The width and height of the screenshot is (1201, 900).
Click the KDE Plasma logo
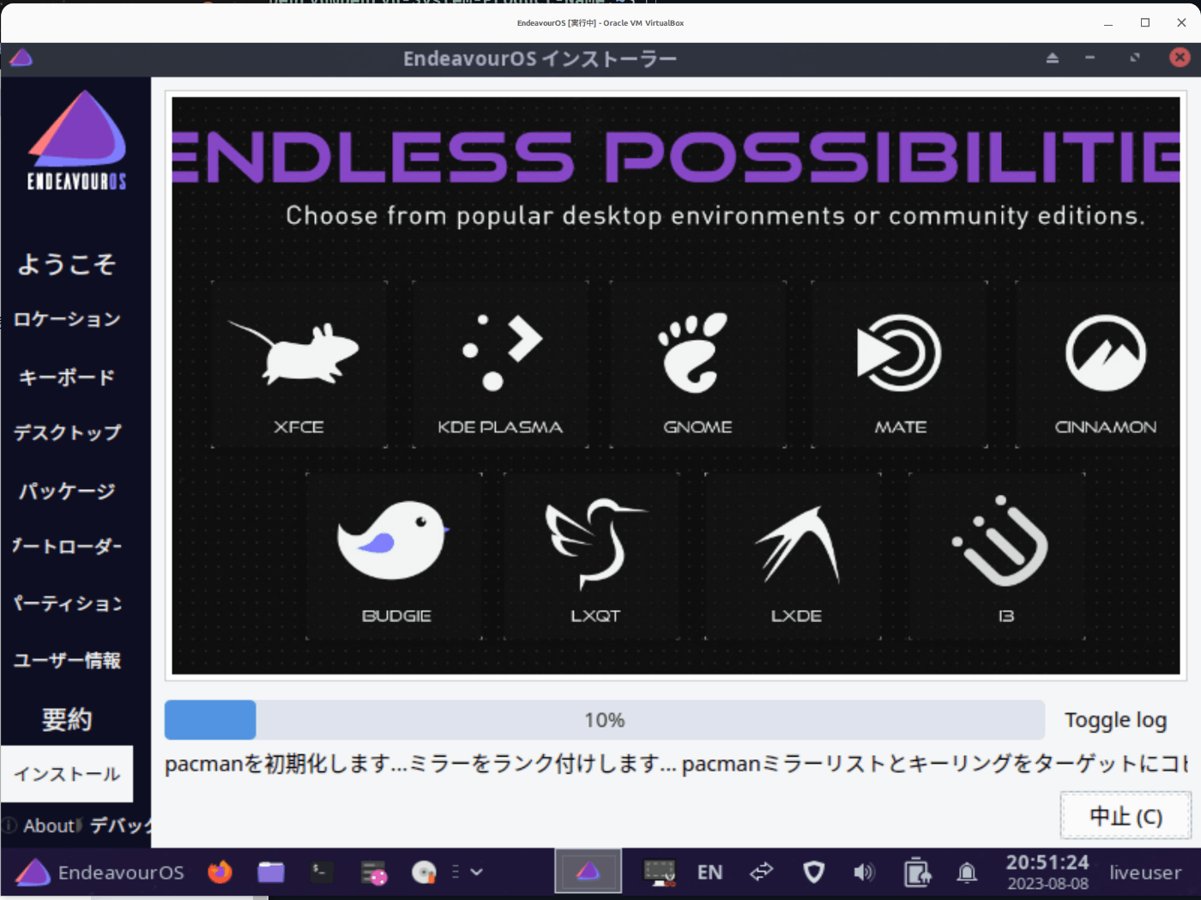pos(502,352)
